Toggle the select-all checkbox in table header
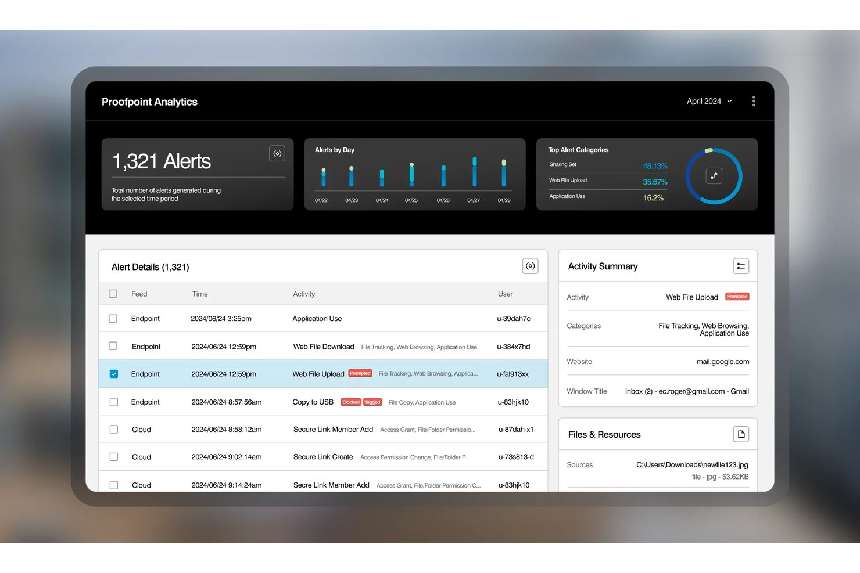 click(113, 294)
